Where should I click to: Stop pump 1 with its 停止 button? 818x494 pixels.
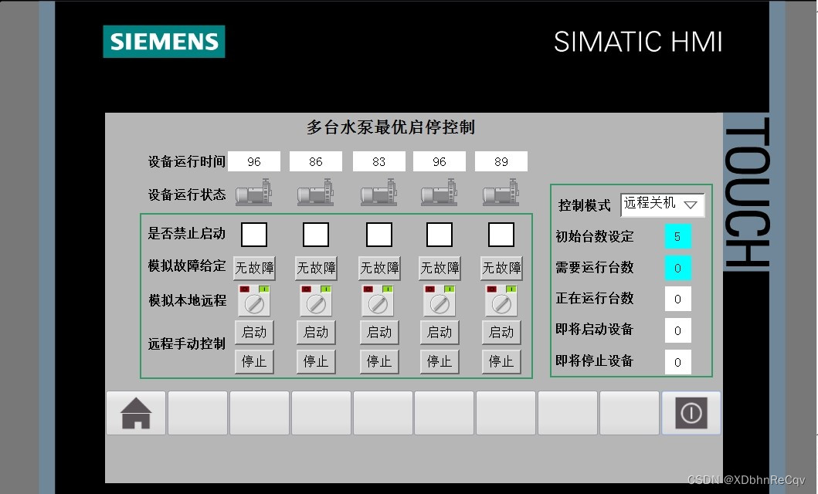coord(255,362)
